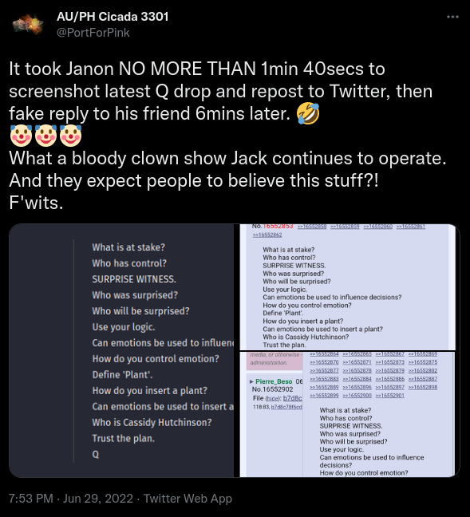Viewport: 470px width, 517px height.
Task: Click the expand triangle beside Pierre_Beso
Action: point(251,381)
